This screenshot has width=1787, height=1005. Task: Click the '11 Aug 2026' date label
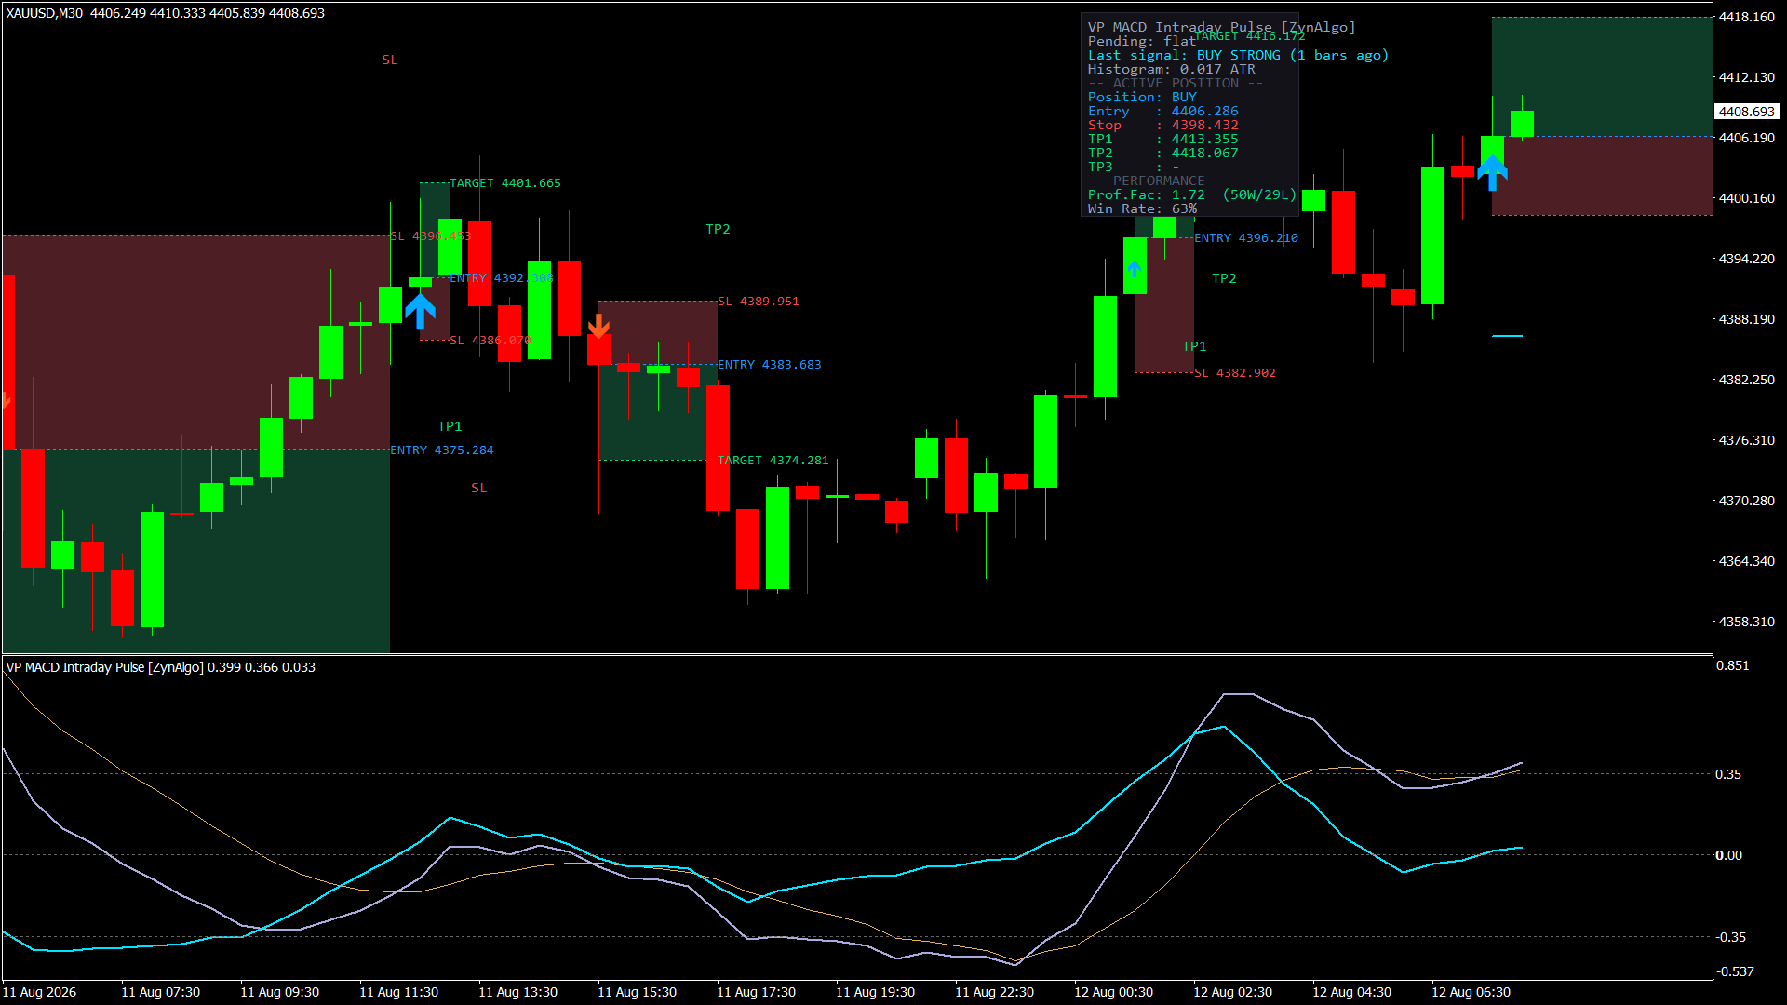[39, 993]
